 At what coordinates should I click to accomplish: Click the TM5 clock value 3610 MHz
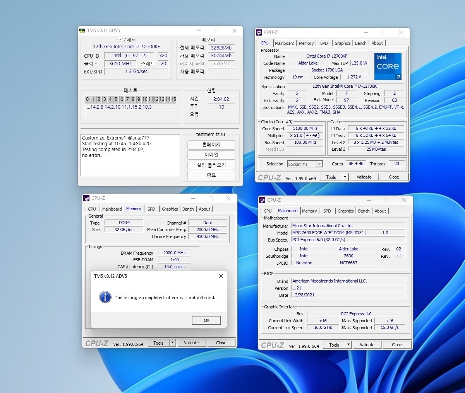(120, 64)
